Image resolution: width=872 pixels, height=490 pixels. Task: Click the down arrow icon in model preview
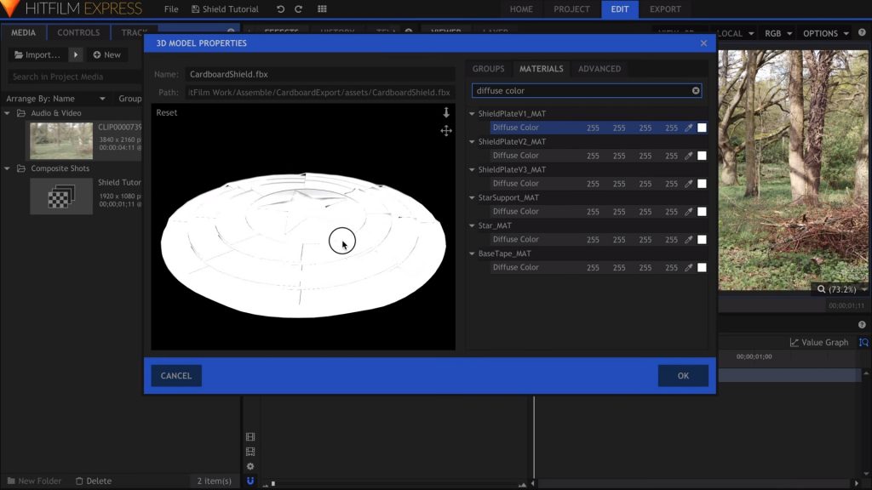coord(445,112)
